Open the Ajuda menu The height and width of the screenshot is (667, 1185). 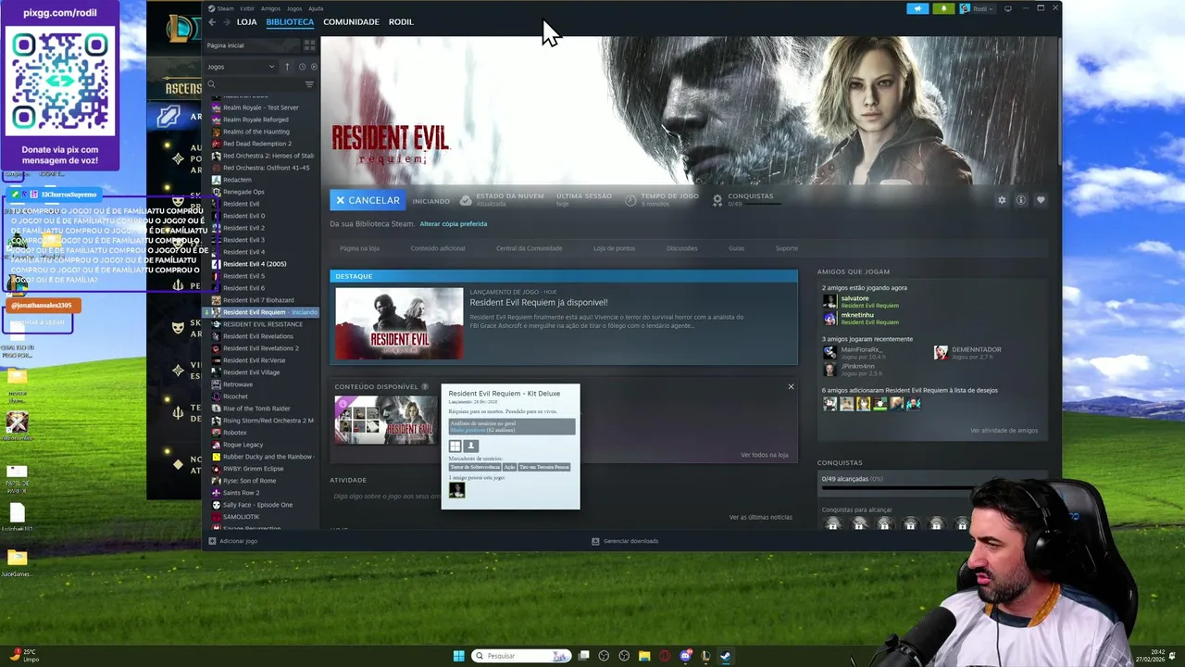[x=316, y=8]
